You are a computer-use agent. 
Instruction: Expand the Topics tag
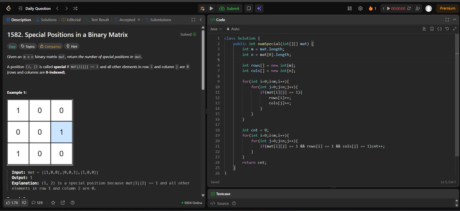pos(28,46)
